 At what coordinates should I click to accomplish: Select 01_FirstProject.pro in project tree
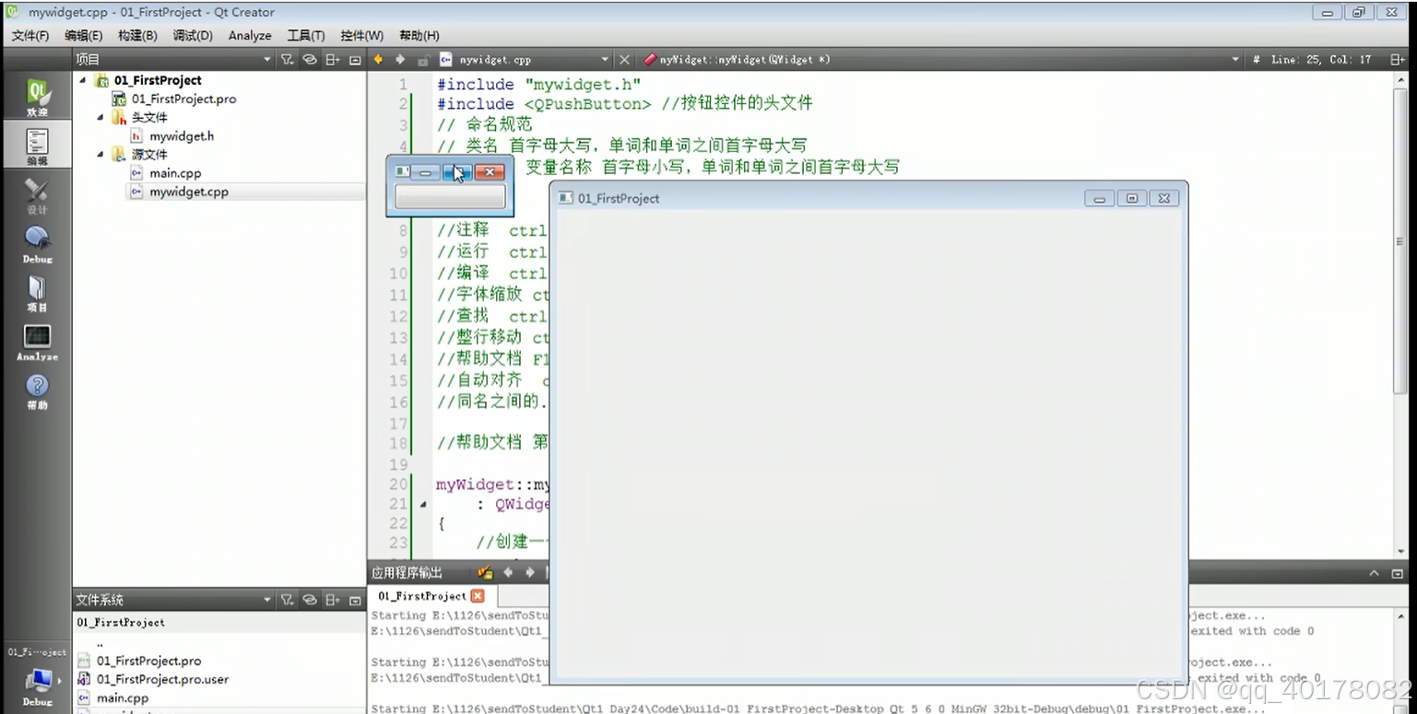coord(183,99)
